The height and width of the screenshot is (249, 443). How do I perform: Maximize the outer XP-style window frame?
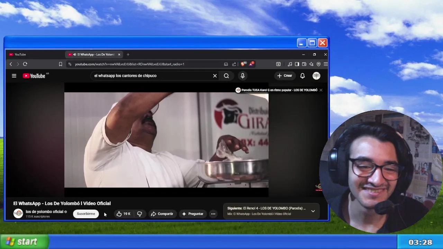pyautogui.click(x=312, y=43)
